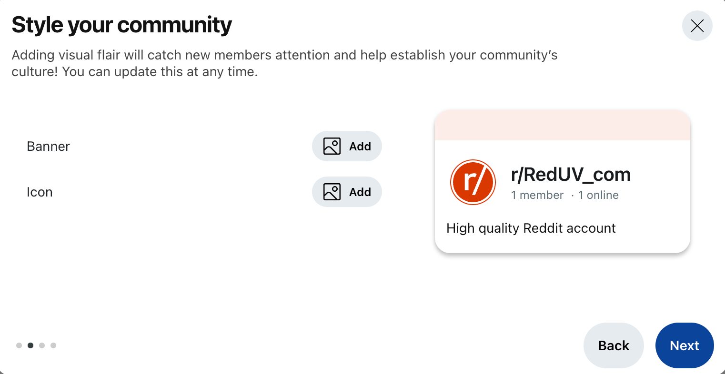725x374 pixels.
Task: Return with the Back button
Action: tap(614, 345)
